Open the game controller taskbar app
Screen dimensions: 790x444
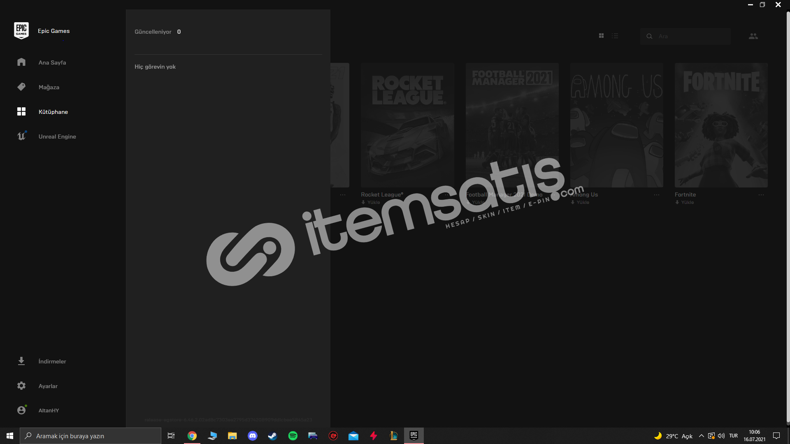313,436
